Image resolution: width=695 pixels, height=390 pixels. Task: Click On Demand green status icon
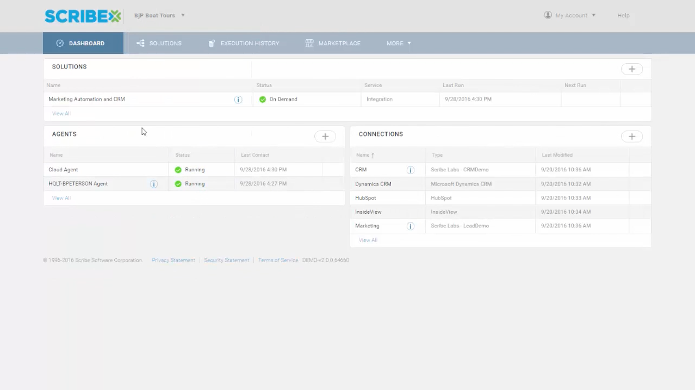pyautogui.click(x=263, y=100)
